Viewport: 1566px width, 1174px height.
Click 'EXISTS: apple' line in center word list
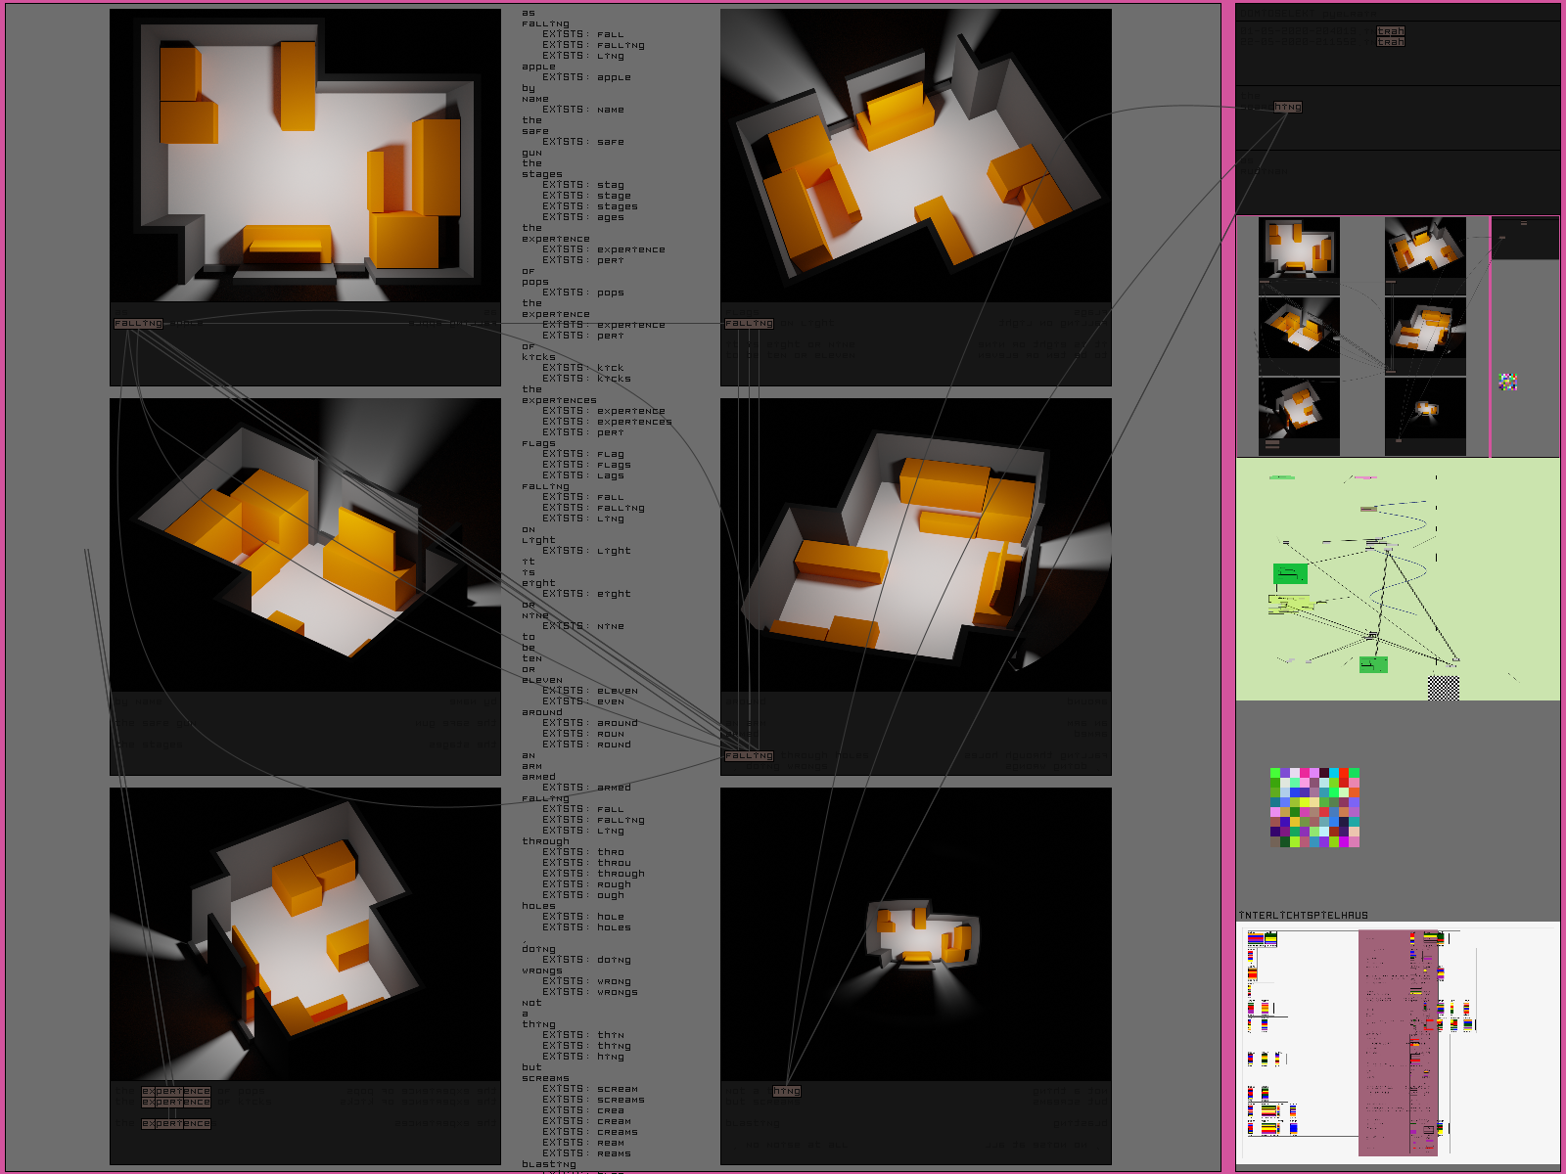pyautogui.click(x=586, y=77)
